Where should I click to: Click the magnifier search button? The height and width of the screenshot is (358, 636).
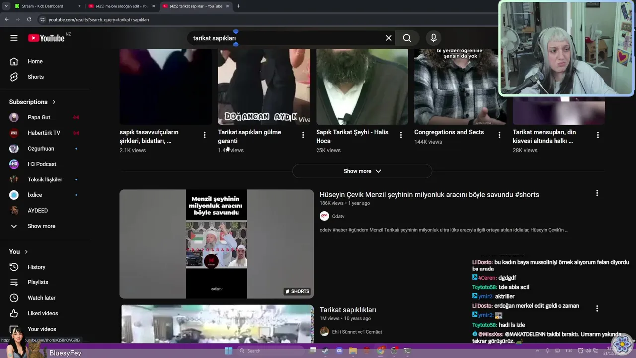[x=407, y=38]
